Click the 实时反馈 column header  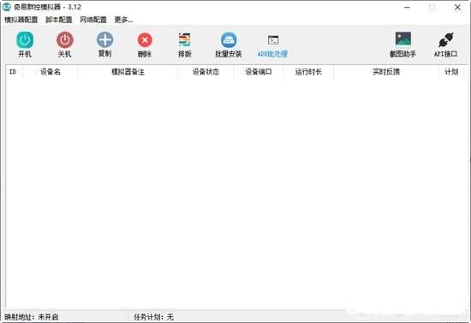click(386, 72)
